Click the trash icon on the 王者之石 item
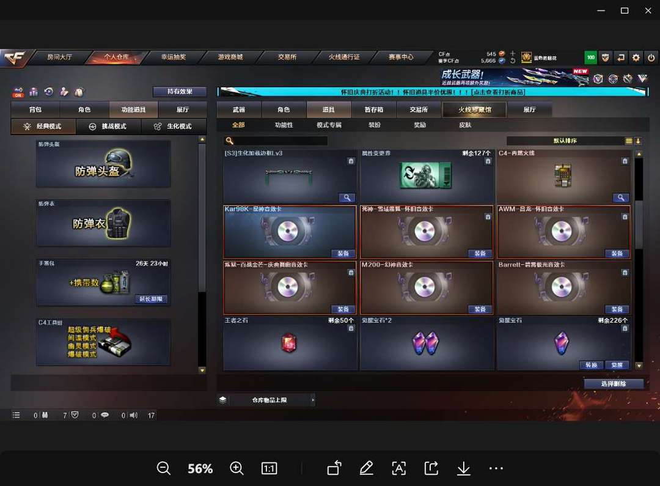 tap(351, 328)
